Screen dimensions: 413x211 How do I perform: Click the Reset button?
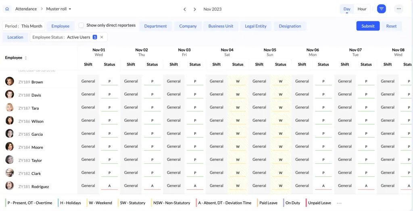pos(391,26)
